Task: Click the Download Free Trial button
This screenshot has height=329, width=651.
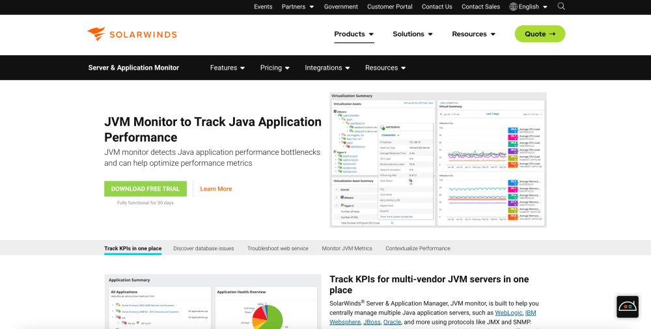Action: [145, 189]
